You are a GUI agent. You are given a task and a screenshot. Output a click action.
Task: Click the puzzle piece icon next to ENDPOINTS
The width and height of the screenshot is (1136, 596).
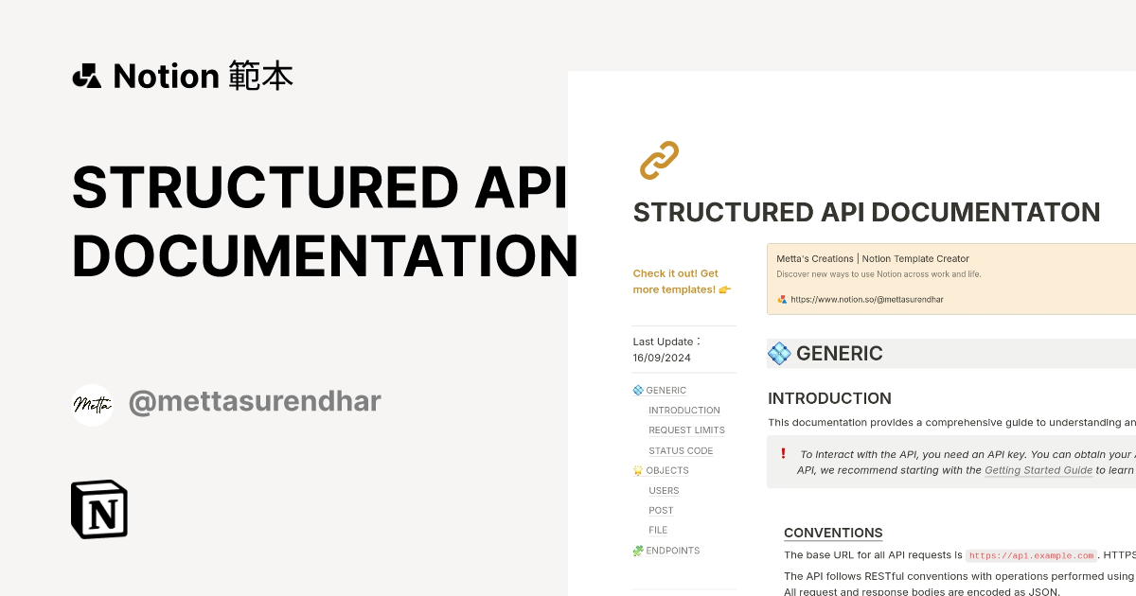(637, 550)
